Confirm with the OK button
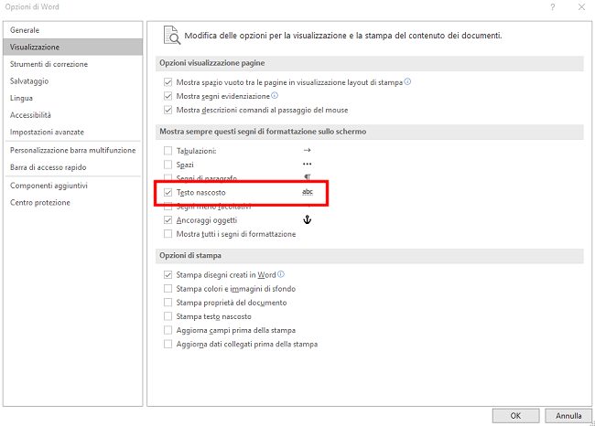The height and width of the screenshot is (426, 595). click(515, 416)
